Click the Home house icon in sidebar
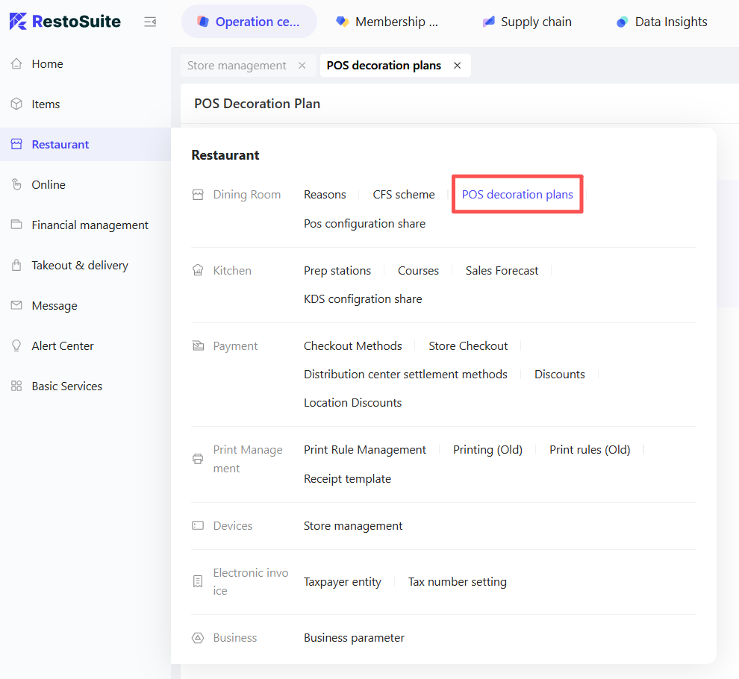 click(x=16, y=64)
